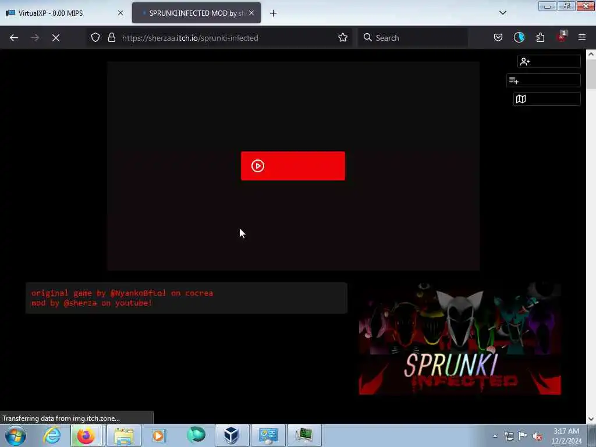596x447 pixels.
Task: Click the green globe taskbar icon
Action: (x=196, y=435)
